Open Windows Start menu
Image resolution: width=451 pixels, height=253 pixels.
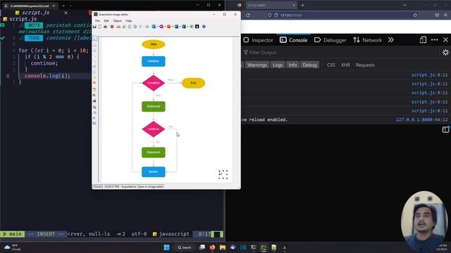[x=166, y=247]
